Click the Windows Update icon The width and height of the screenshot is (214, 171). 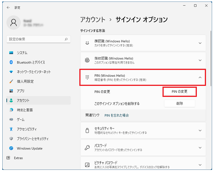click(x=11, y=148)
